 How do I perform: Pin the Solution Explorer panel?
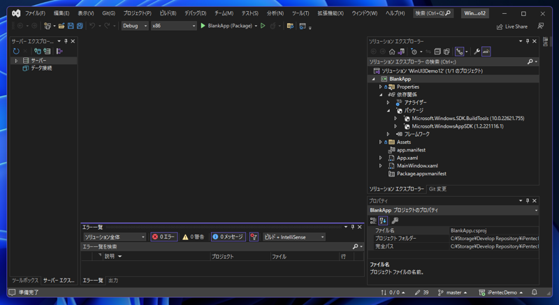pos(528,41)
